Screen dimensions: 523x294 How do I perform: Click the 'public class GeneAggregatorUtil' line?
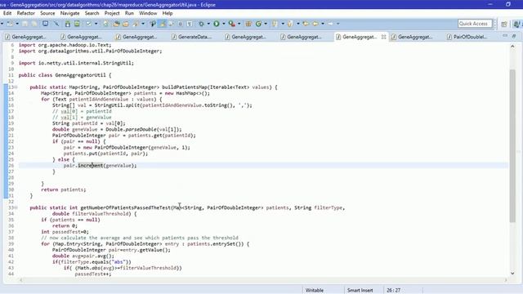coord(65,75)
